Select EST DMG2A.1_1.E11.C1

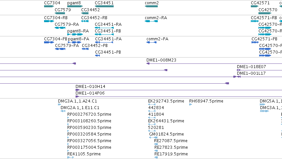coord(80,108)
